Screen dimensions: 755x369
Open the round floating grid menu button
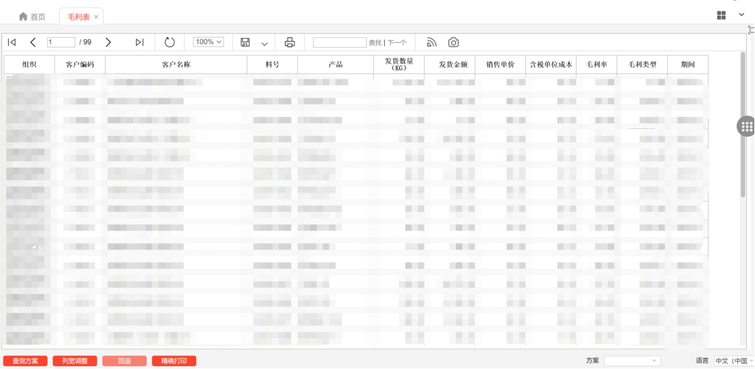[x=746, y=127]
